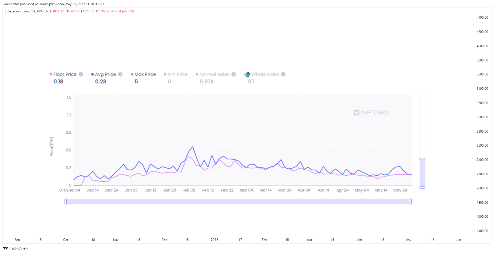Screen dimensions: 494x253
Task: Click the 2022 label on time axis
Action: [x=214, y=240]
